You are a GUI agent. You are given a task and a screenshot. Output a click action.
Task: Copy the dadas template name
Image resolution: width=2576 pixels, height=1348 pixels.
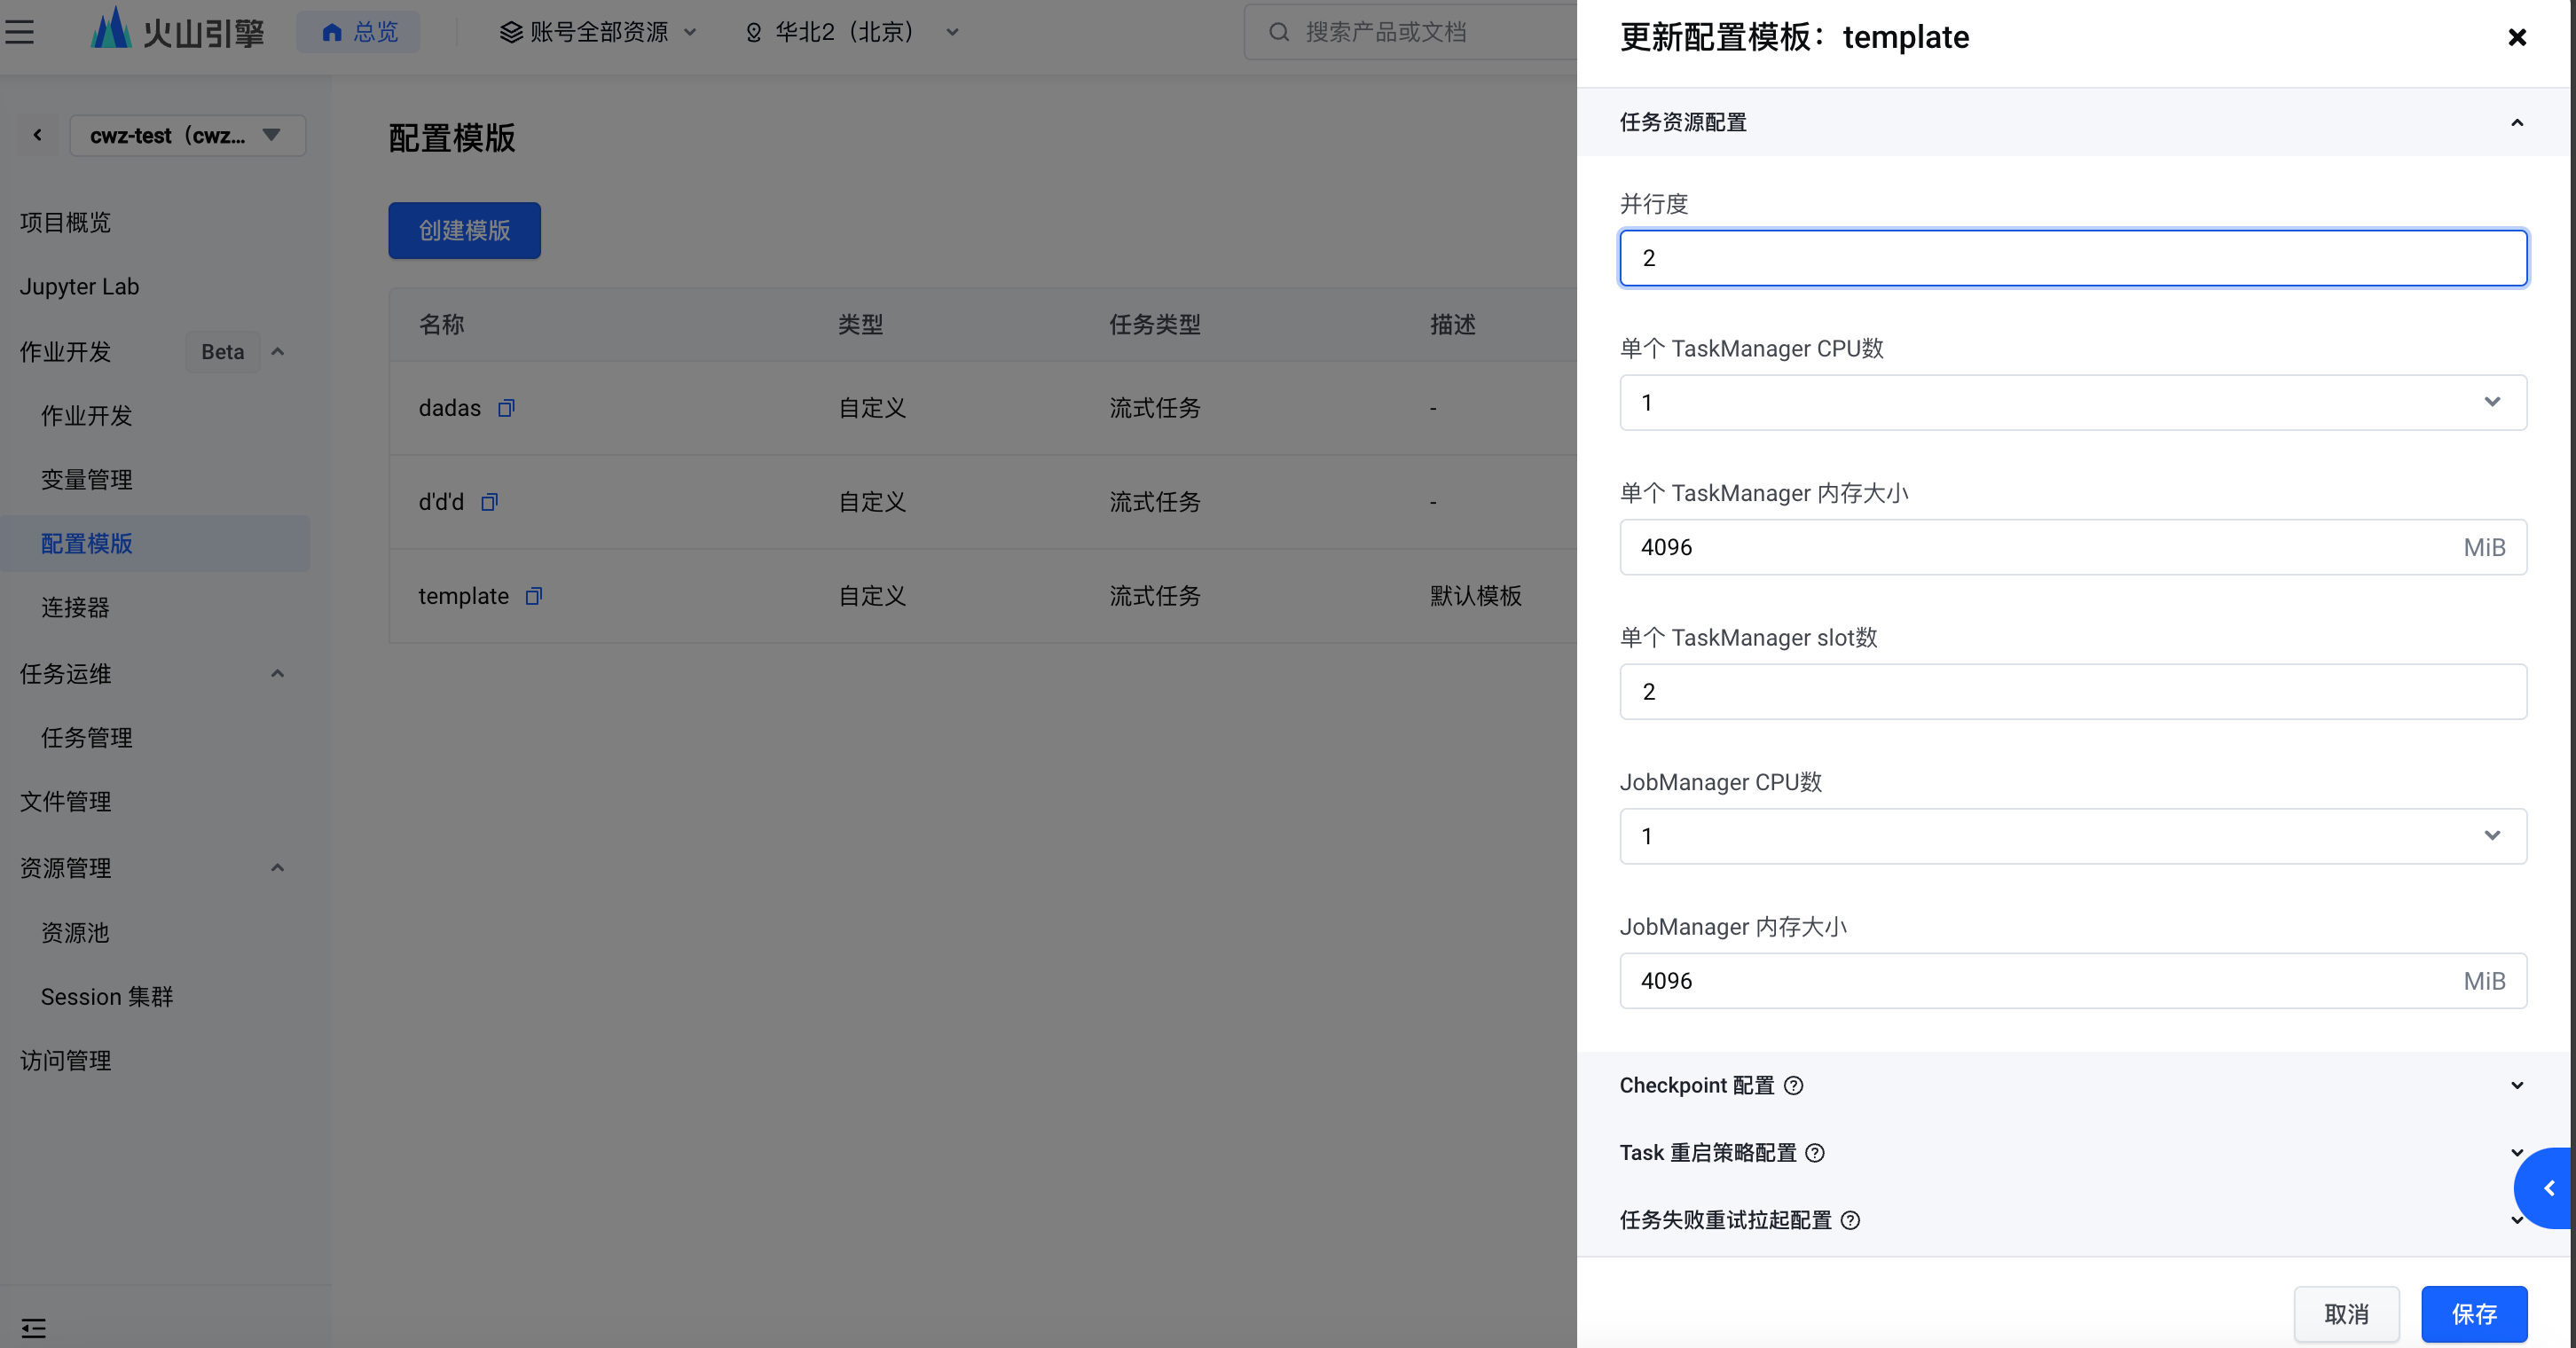[x=506, y=408]
